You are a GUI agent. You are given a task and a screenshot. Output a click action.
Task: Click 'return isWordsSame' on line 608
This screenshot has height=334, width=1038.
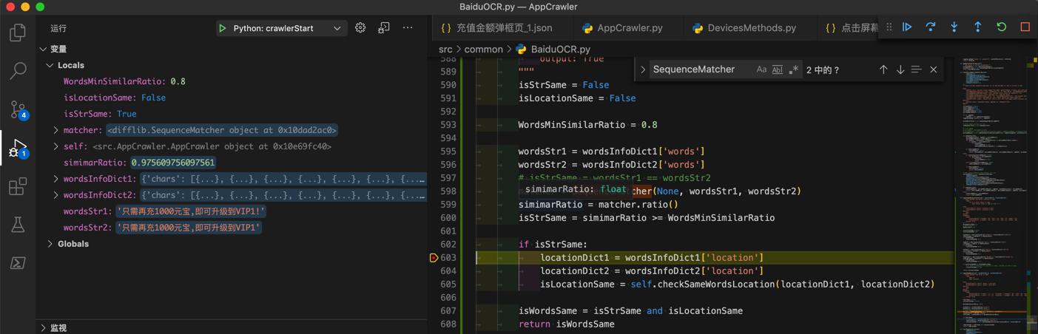[566, 324]
